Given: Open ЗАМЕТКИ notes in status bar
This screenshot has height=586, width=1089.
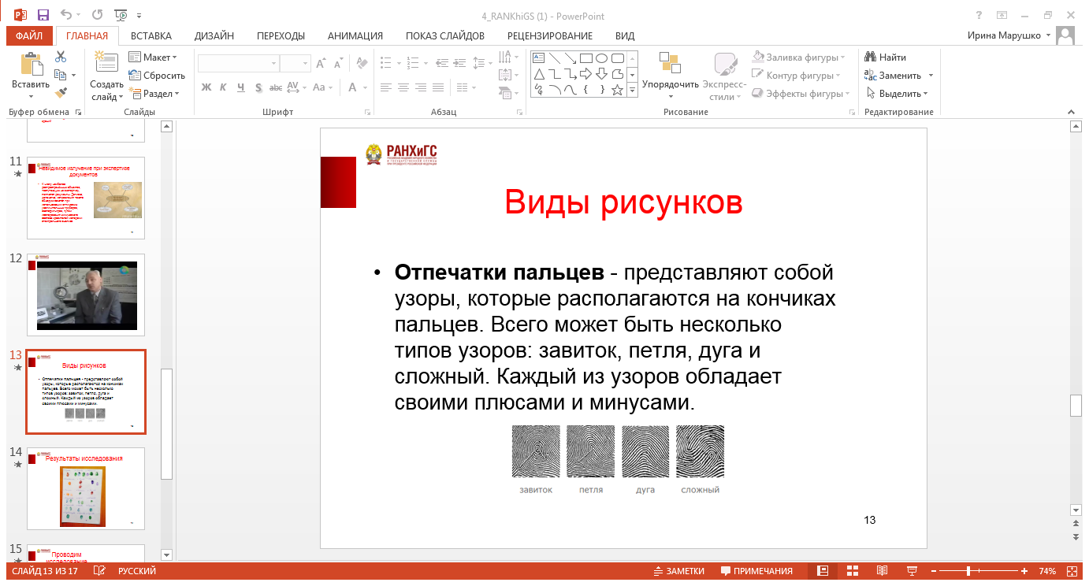Looking at the screenshot, I should click(679, 571).
